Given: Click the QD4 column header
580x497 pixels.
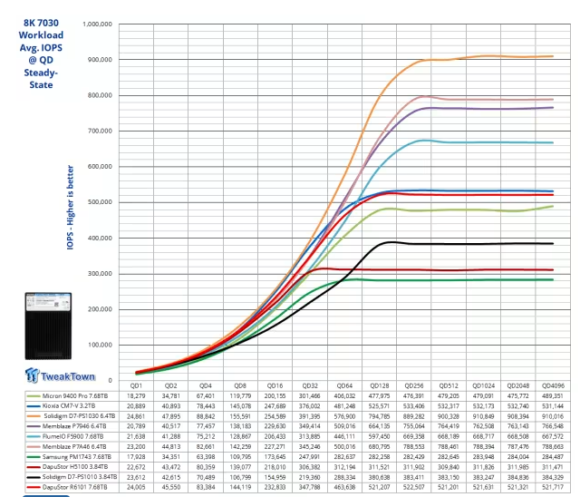Looking at the screenshot, I should pos(206,386).
